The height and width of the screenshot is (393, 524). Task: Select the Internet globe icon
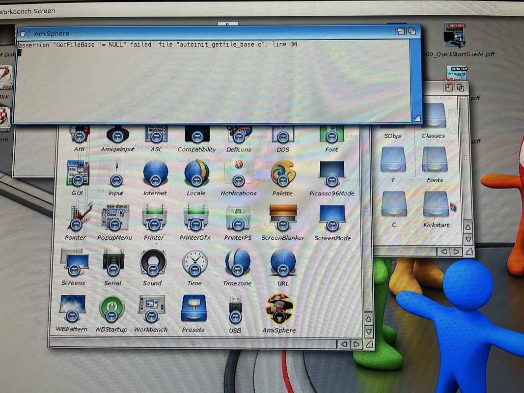click(155, 173)
